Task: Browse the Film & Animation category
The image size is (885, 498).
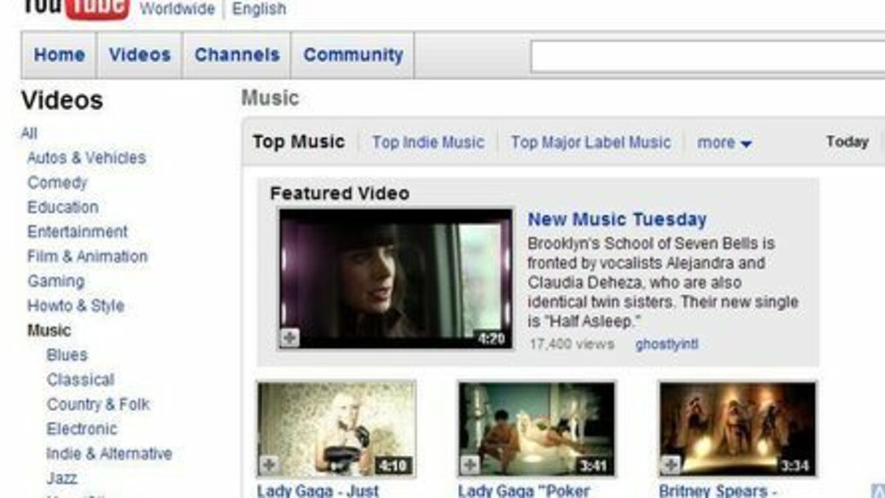Action: (87, 257)
